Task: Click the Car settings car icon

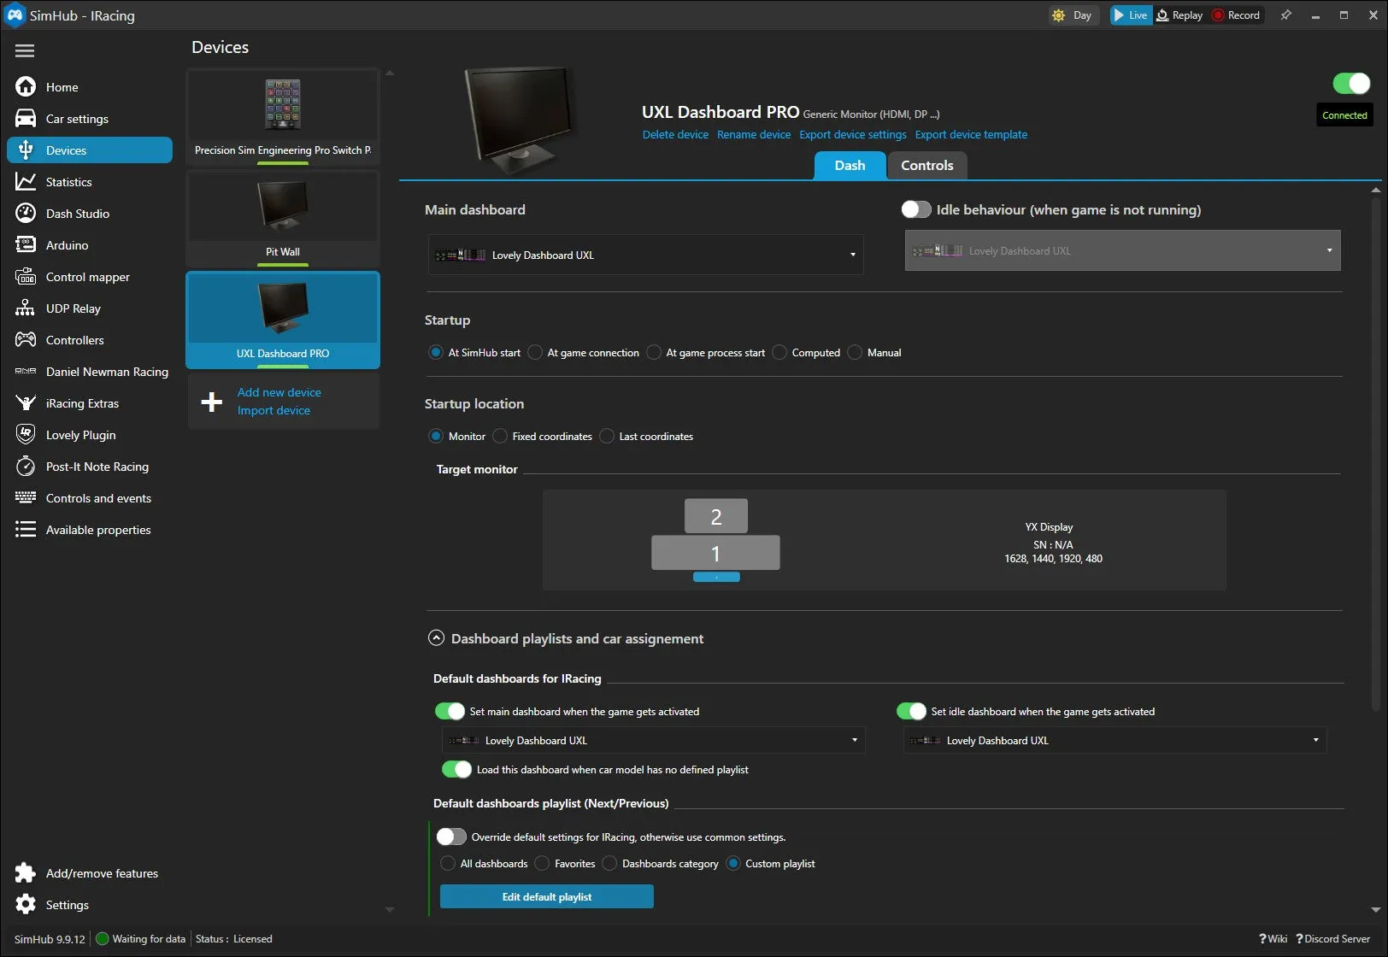Action: click(26, 119)
